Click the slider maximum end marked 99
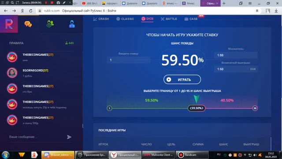 (x=255, y=108)
